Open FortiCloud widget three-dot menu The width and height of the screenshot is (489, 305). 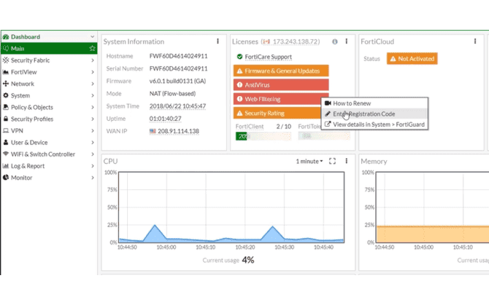(475, 41)
